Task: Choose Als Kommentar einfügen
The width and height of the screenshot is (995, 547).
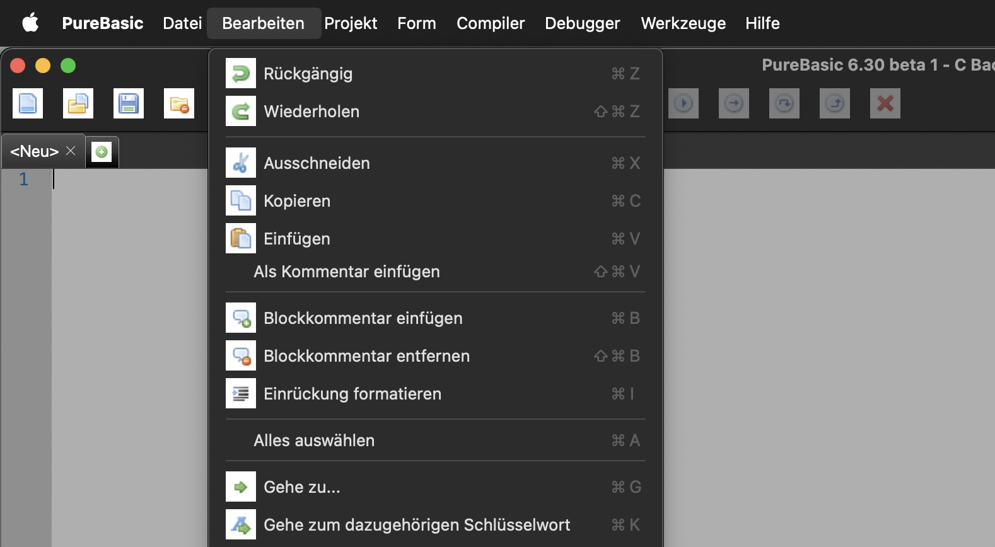Action: (436, 272)
